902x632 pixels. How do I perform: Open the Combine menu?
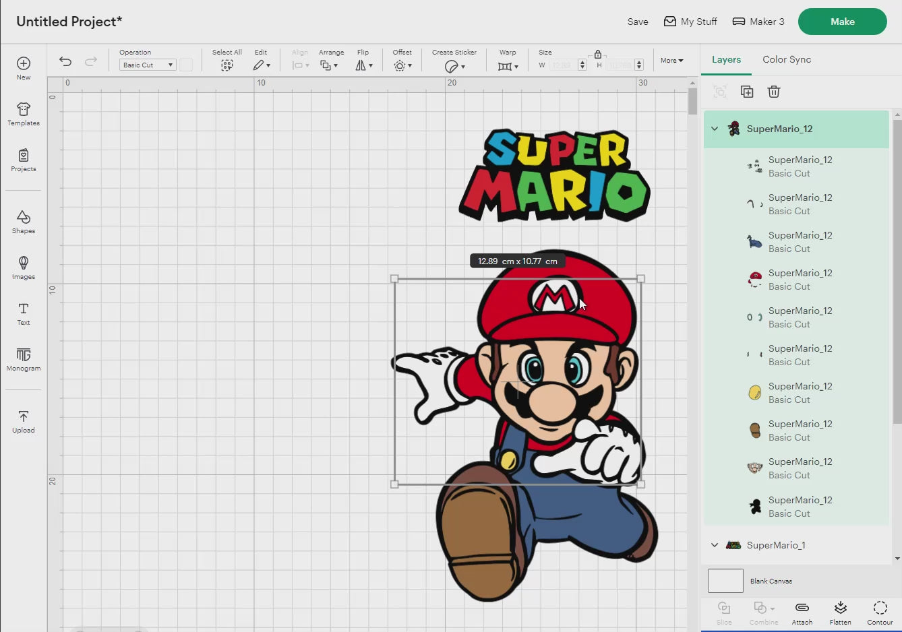(x=764, y=612)
